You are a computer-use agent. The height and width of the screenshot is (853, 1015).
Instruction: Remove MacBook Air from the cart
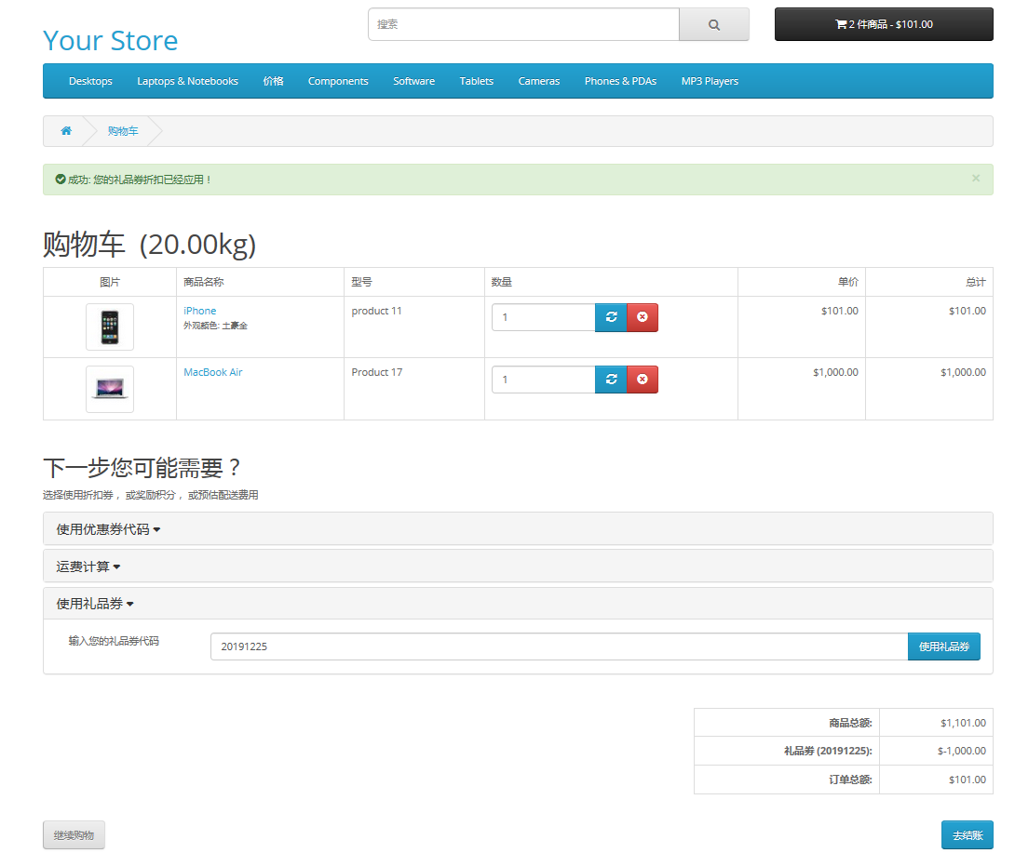pyautogui.click(x=643, y=379)
